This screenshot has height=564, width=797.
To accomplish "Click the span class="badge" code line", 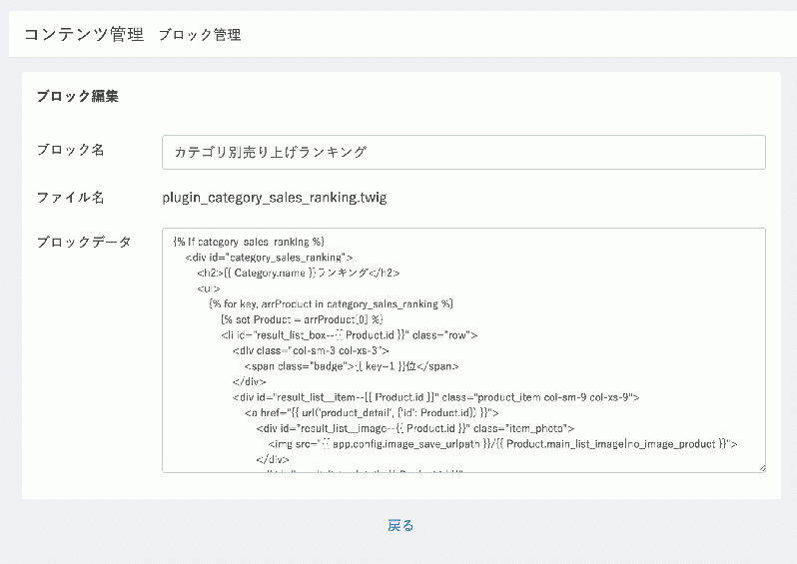I will tap(352, 366).
